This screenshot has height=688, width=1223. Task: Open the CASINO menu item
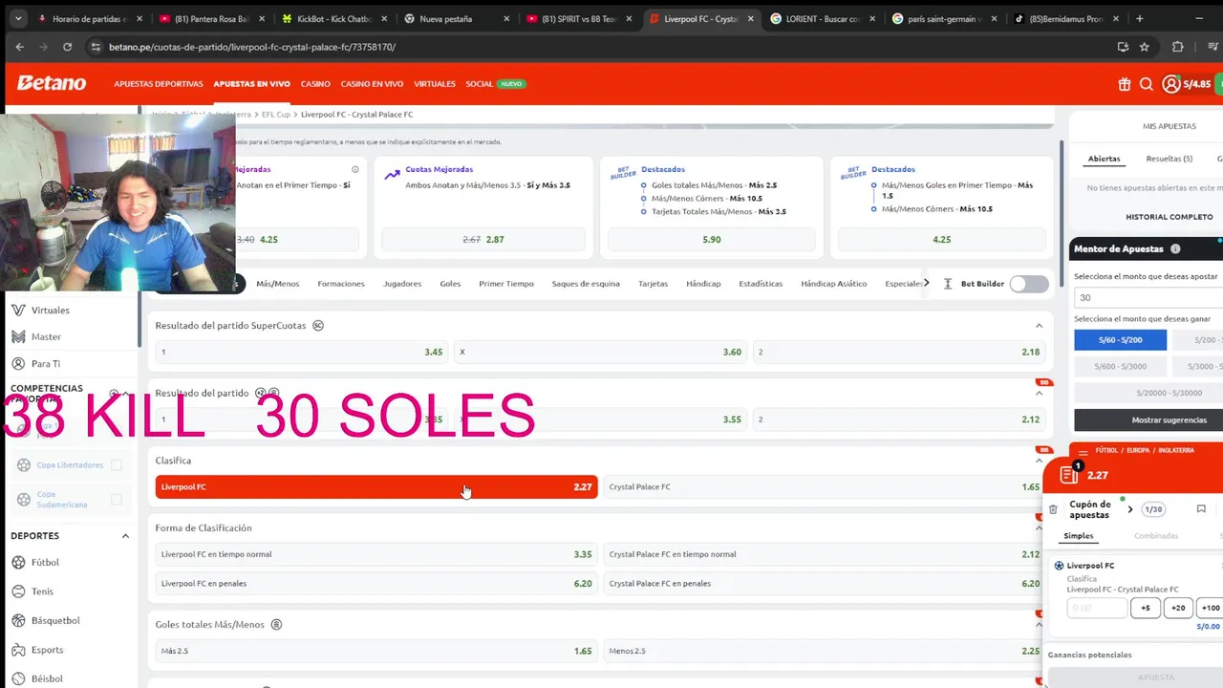pos(315,84)
